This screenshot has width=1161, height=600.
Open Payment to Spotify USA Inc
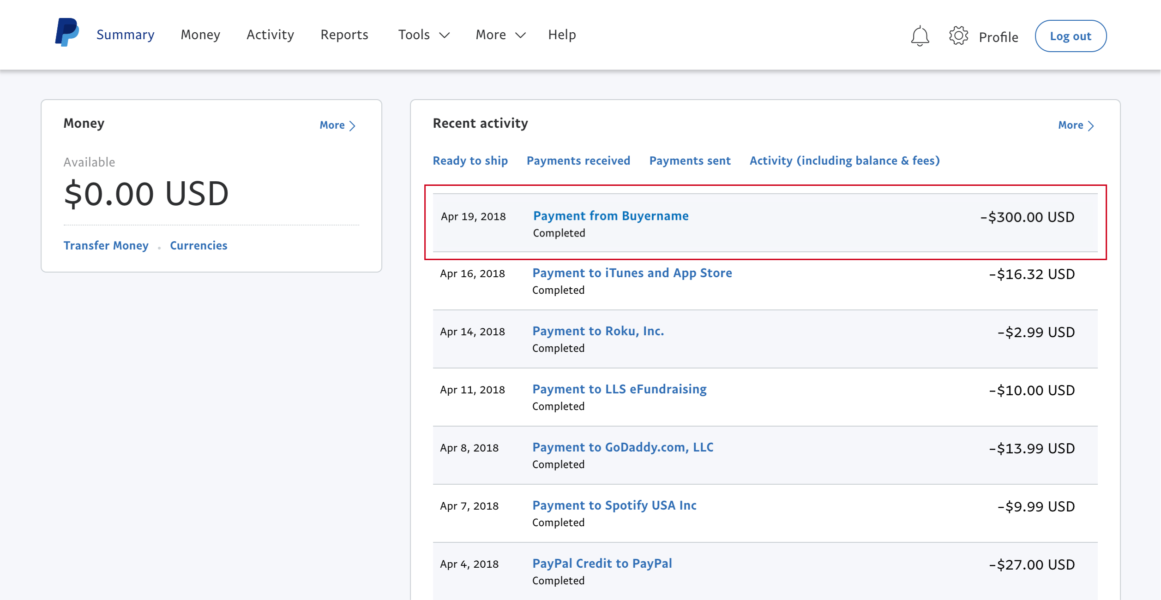click(x=614, y=506)
